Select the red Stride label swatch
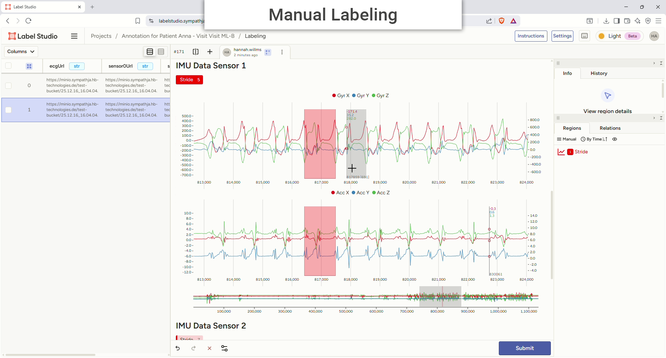 point(189,80)
